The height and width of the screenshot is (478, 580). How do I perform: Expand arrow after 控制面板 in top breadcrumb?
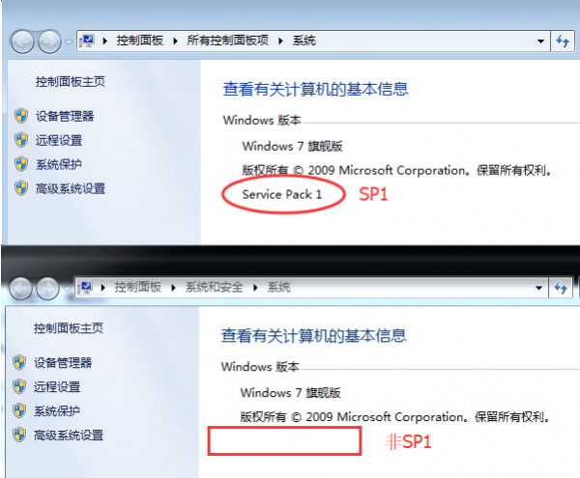point(175,41)
